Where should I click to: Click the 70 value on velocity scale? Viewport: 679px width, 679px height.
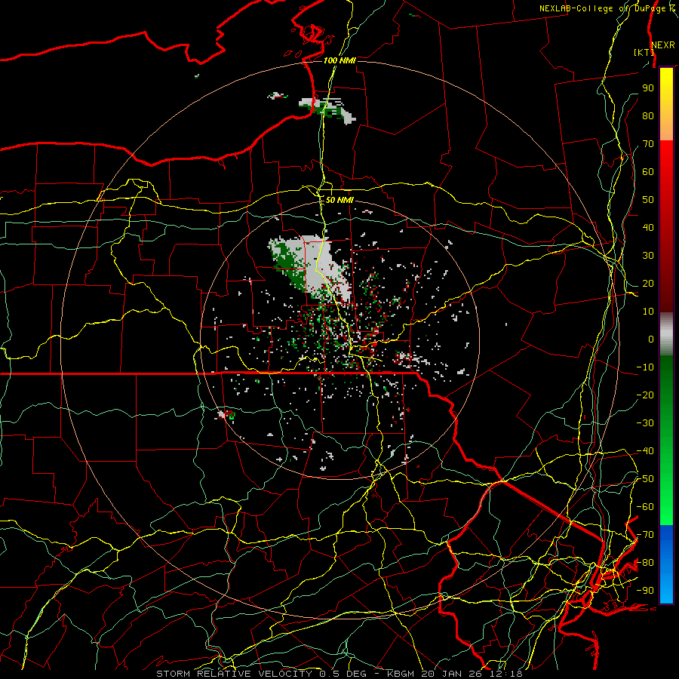648,144
